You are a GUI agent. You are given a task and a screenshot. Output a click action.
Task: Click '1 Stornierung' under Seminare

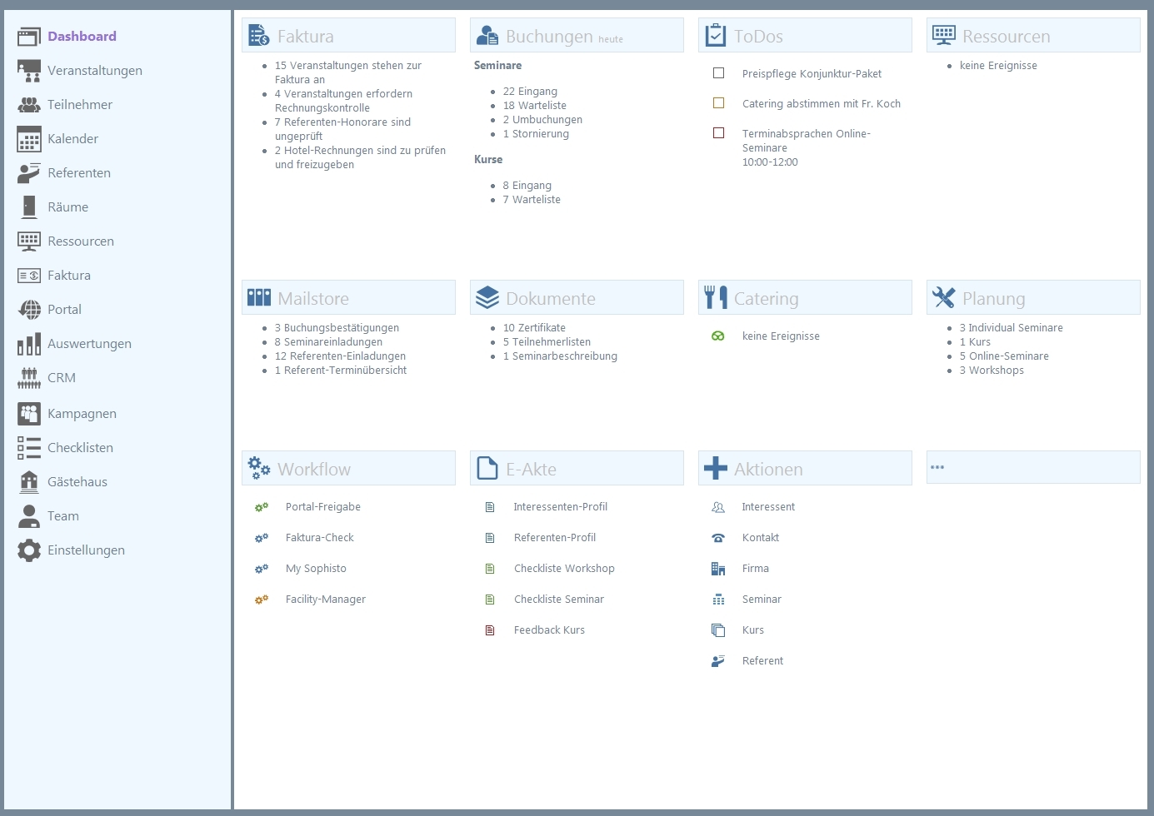[536, 134]
